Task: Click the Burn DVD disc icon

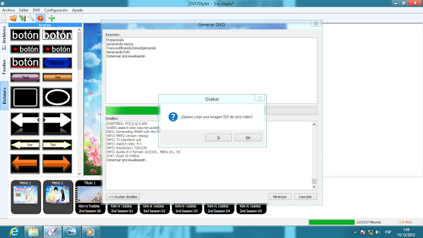Action: (40, 18)
